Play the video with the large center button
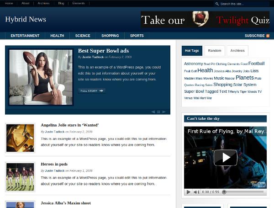274x208 pixels. [x=226, y=158]
